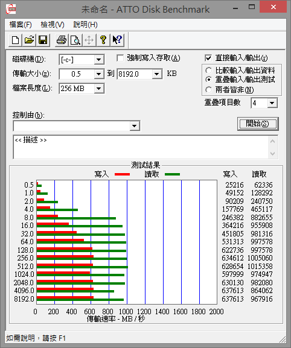Image resolution: width=291 pixels, height=348 pixels.
Task: Enable the 強制寫入存取 checkbox
Action: pos(120,58)
